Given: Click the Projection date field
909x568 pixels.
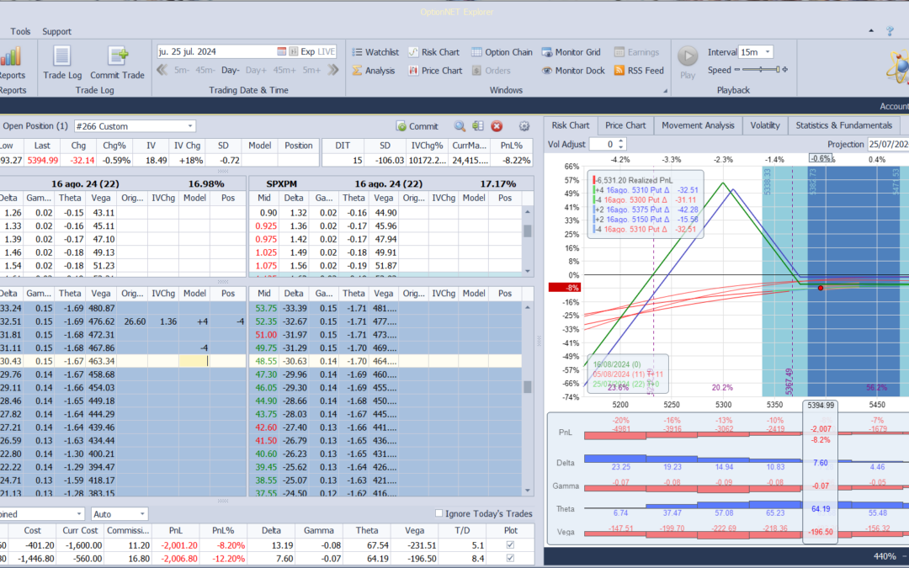Looking at the screenshot, I should click(888, 144).
